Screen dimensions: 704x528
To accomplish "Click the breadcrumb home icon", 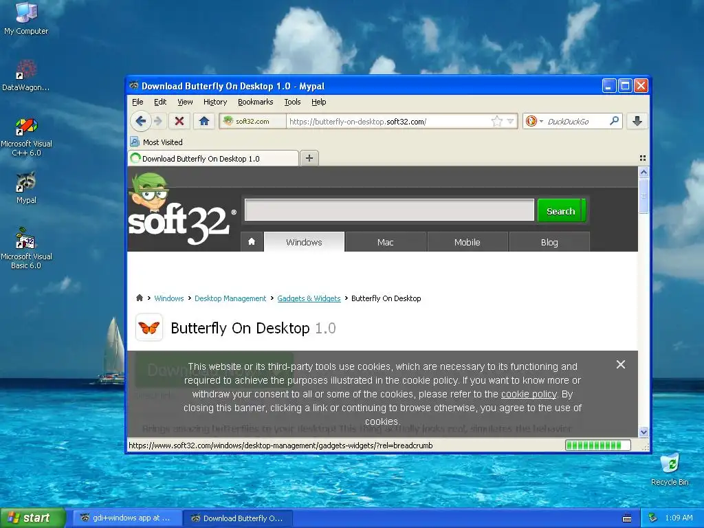I will 139,298.
